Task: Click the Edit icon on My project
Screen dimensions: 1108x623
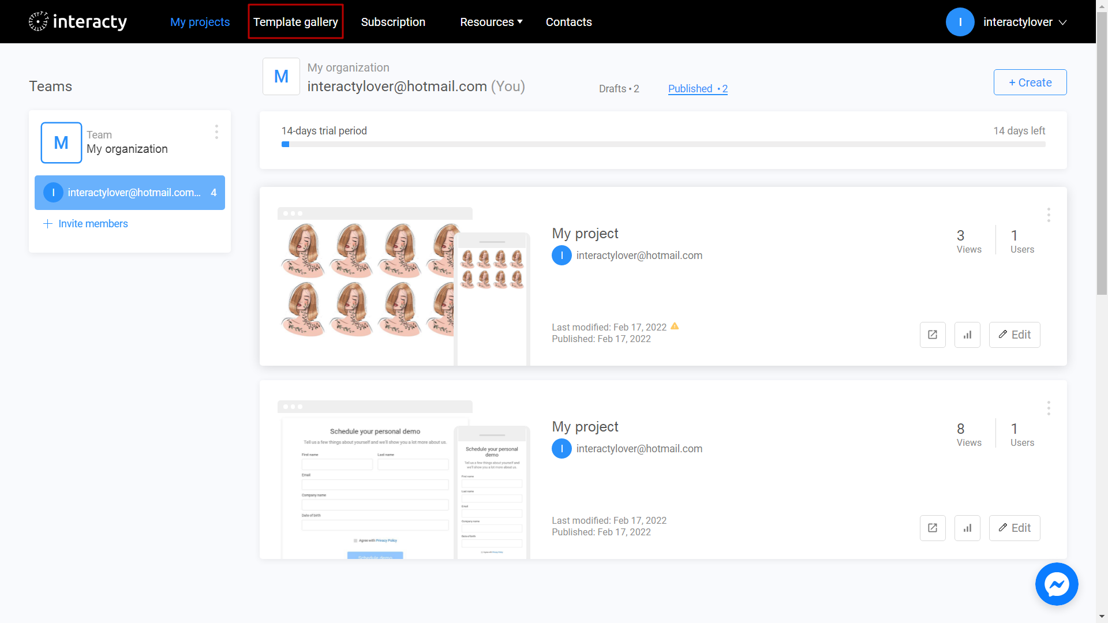Action: [1015, 334]
